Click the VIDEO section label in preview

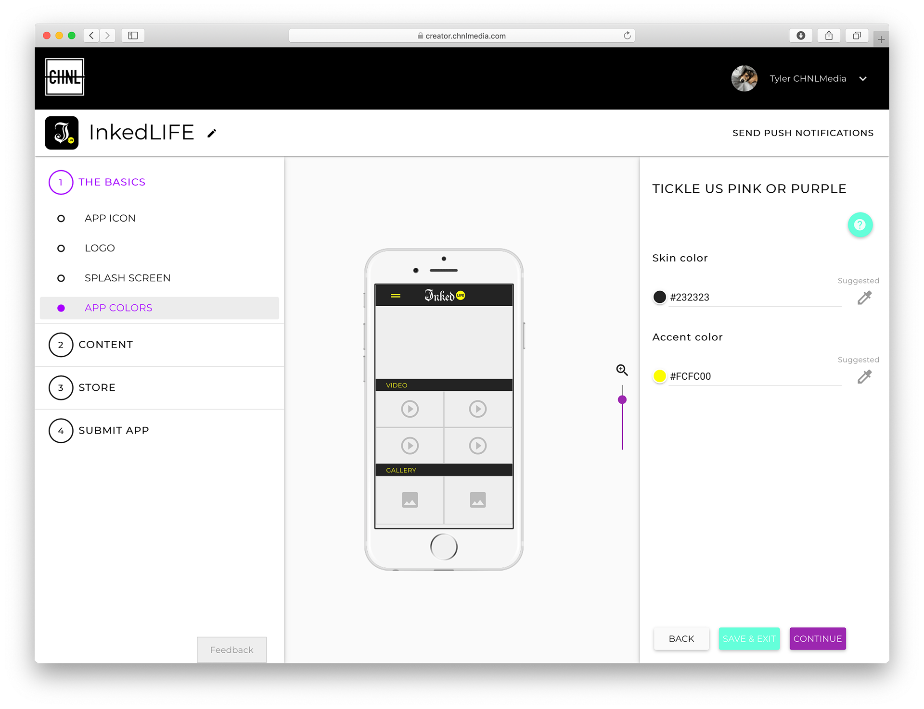[x=397, y=385]
